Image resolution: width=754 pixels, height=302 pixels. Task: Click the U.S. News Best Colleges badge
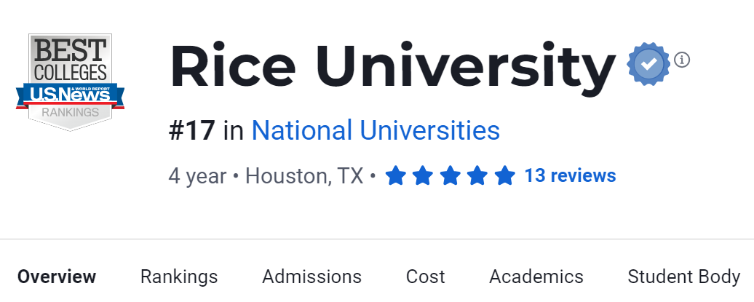(x=70, y=82)
